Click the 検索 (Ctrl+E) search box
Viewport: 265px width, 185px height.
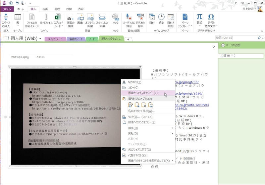pyautogui.click(x=236, y=38)
